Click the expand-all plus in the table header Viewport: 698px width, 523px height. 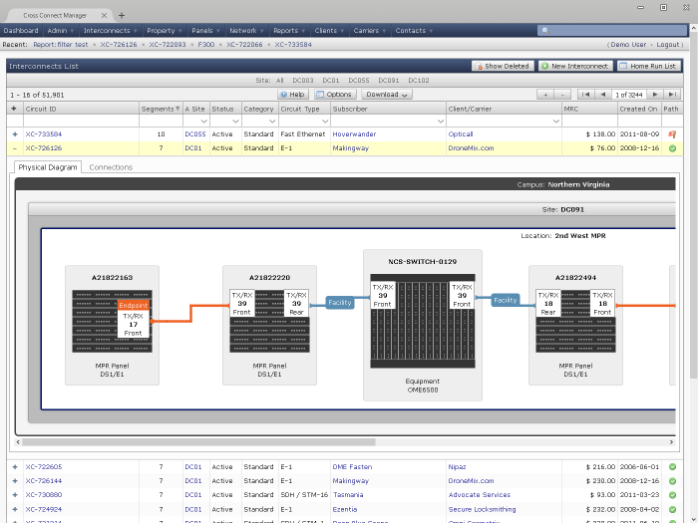(x=14, y=108)
